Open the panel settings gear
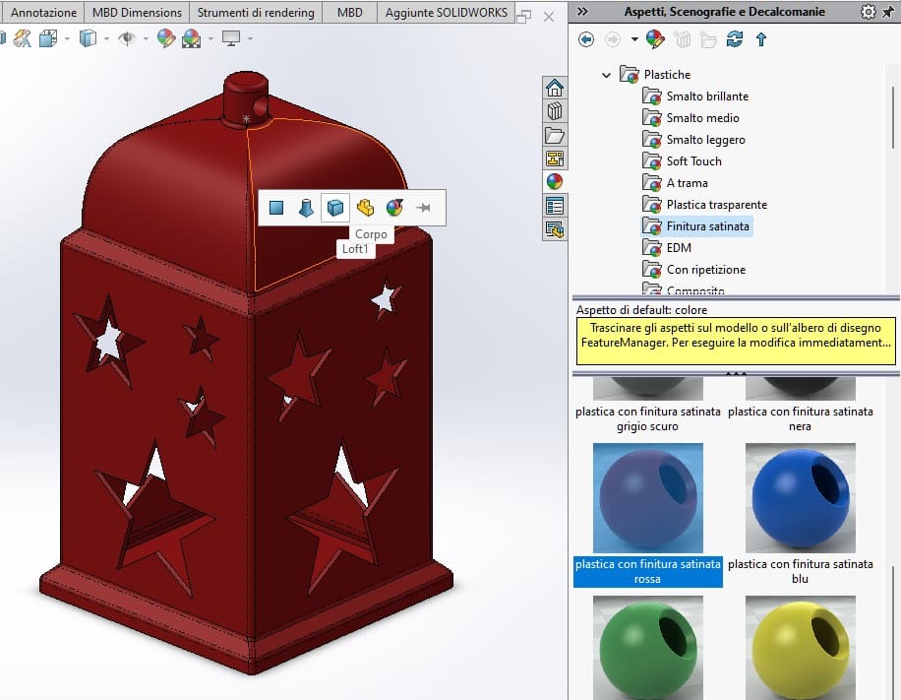The image size is (901, 700). [x=868, y=11]
